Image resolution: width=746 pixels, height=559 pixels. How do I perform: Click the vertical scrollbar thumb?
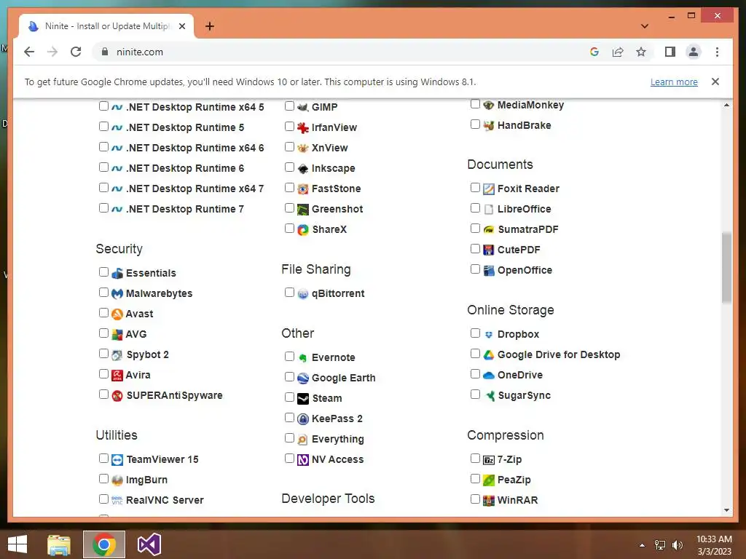(726, 267)
